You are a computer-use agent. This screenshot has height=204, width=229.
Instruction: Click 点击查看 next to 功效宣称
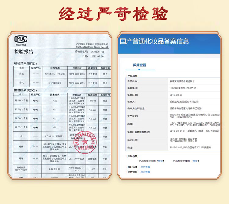145,172
